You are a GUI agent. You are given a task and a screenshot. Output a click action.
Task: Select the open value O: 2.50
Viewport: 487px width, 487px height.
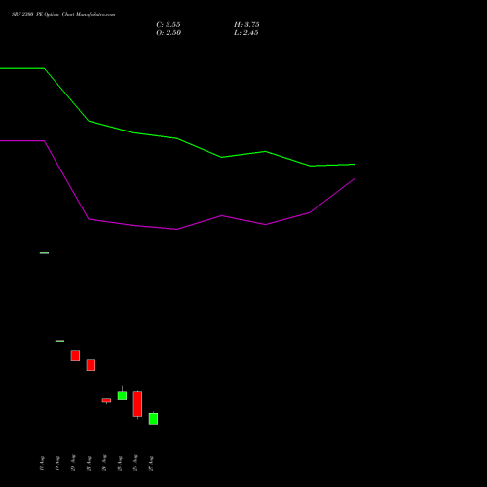tap(169, 33)
